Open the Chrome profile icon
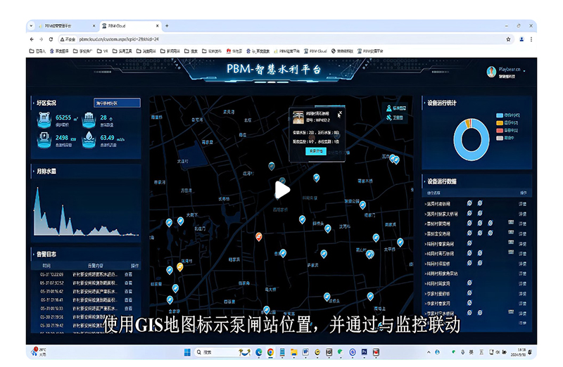Image resolution: width=563 pixels, height=367 pixels. (521, 39)
